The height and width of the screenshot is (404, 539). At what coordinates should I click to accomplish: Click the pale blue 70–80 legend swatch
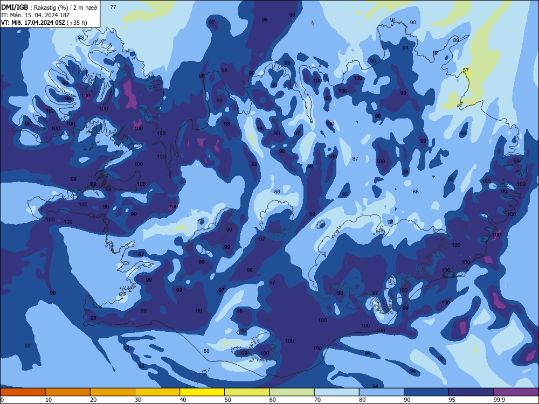[x=336, y=392]
